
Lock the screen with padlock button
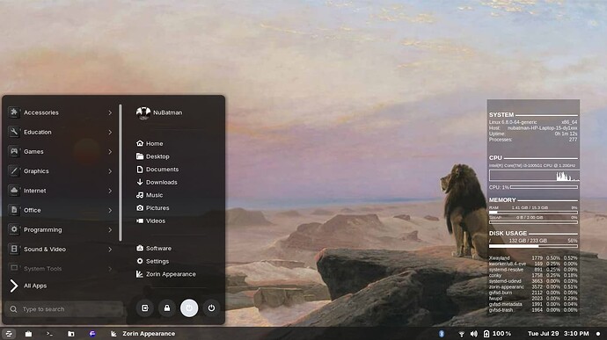[x=167, y=308]
